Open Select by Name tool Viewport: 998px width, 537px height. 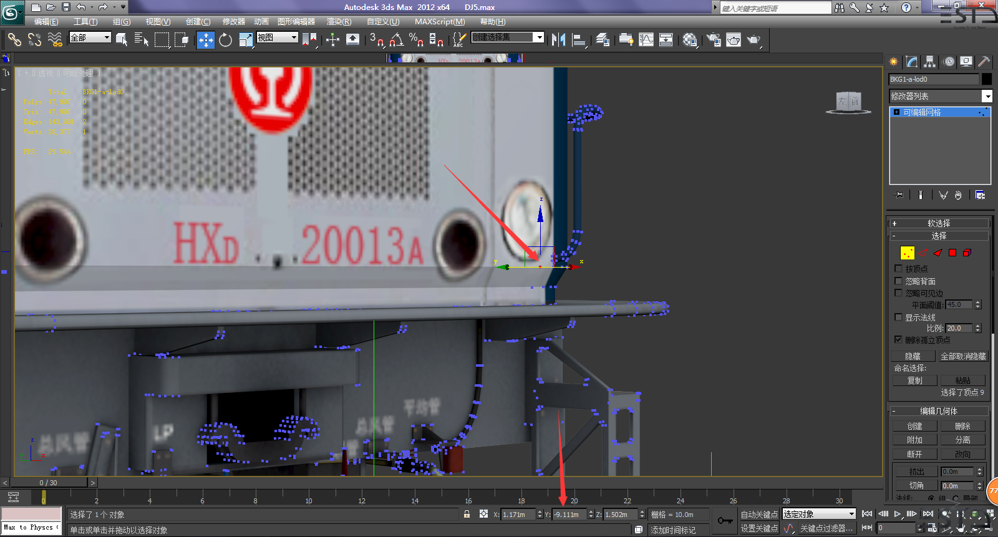pos(142,39)
